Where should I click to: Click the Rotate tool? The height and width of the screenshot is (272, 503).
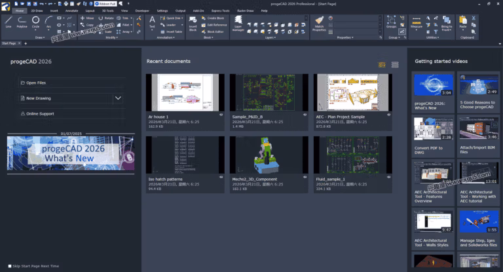point(106,18)
